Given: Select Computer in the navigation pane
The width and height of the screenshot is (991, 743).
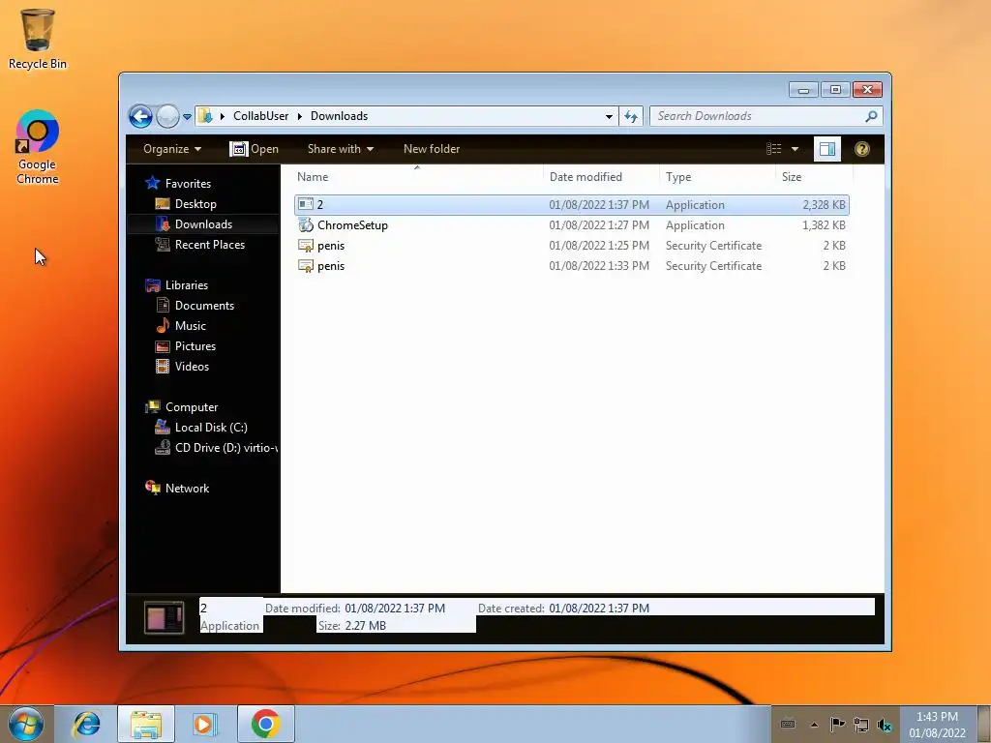Looking at the screenshot, I should [x=192, y=407].
